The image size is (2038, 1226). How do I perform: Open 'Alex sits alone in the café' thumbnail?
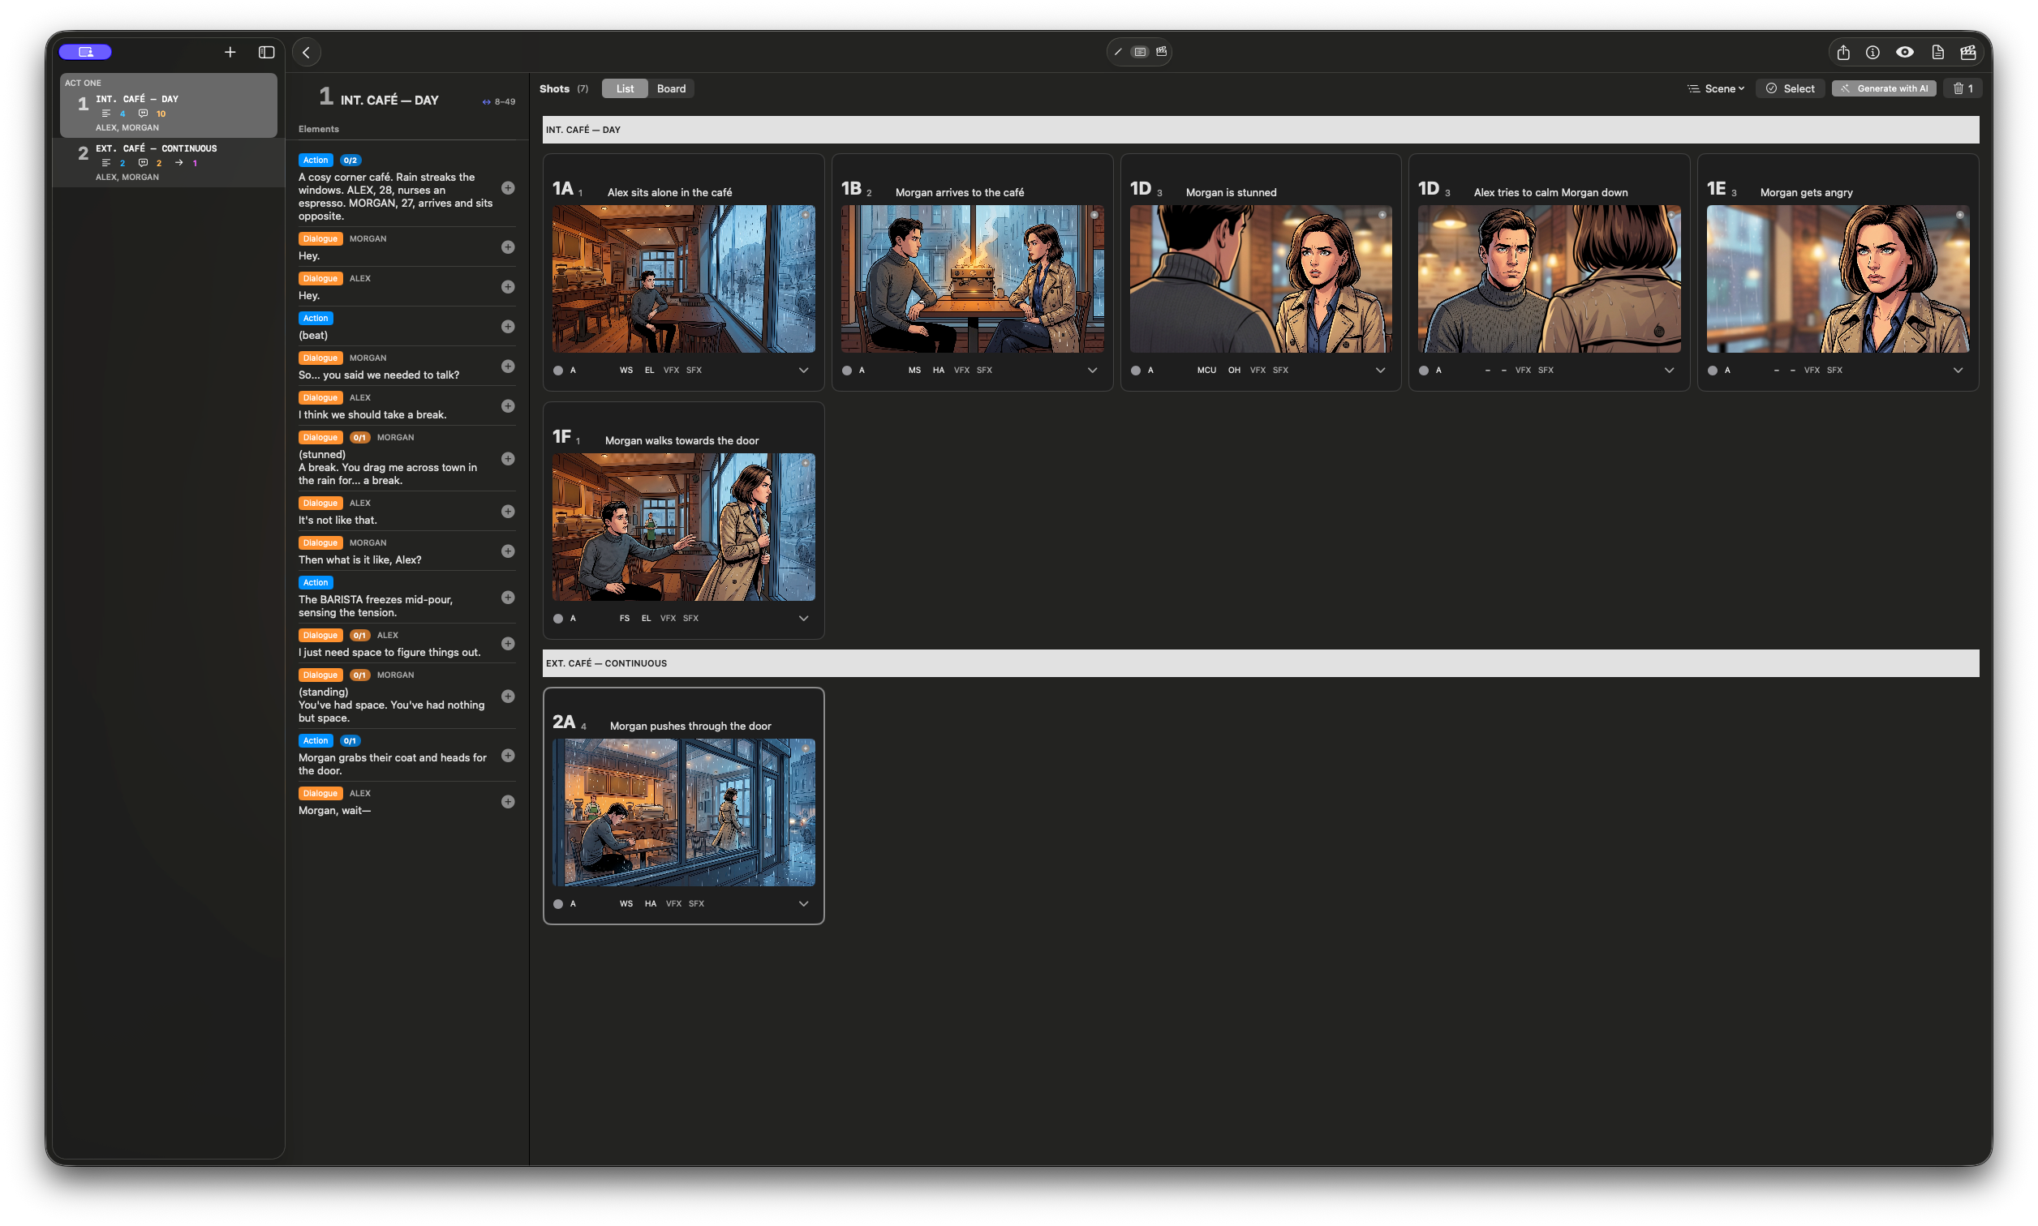[683, 279]
